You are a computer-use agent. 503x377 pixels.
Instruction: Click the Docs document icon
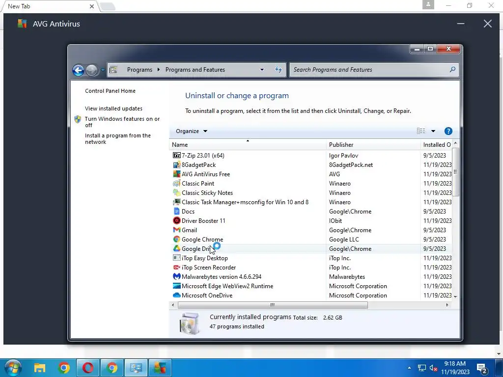pos(176,211)
